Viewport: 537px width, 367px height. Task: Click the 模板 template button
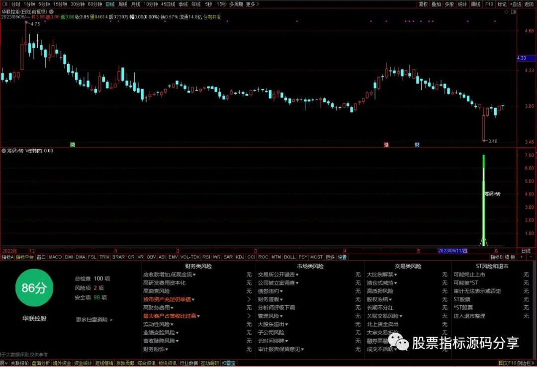[x=510, y=257]
